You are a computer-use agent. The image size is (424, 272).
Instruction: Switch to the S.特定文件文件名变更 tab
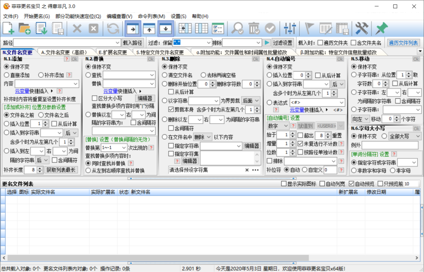click(160, 52)
